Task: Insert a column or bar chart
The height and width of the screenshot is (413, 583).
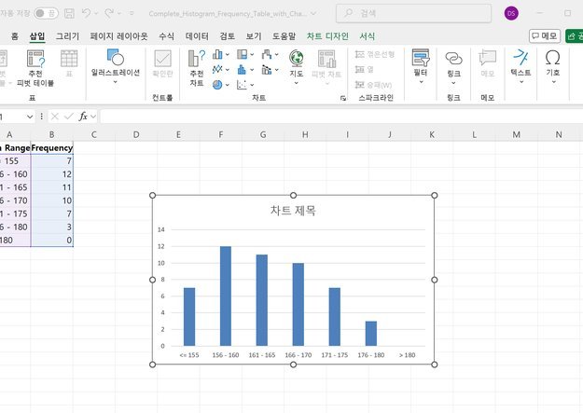Action: (x=220, y=55)
